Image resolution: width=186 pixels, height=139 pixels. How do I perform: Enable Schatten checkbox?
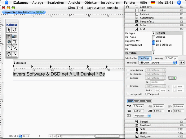(x=128, y=86)
